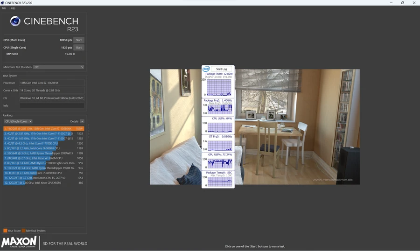Select ranking row 7 Xeon W-3265M
The height and width of the screenshot is (251, 420).
(44, 158)
